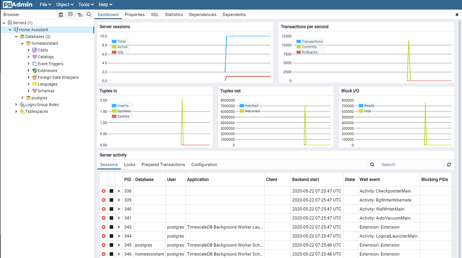The height and width of the screenshot is (258, 462).
Task: Cancel the session with PID 338
Action: pyautogui.click(x=103, y=191)
